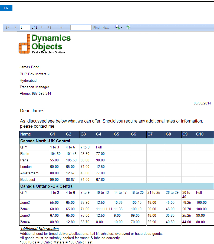Go to previous report page
The image size is (214, 244).
(x=15, y=27)
